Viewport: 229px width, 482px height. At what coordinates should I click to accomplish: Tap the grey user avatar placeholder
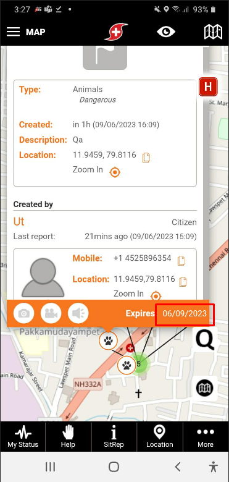click(x=43, y=277)
